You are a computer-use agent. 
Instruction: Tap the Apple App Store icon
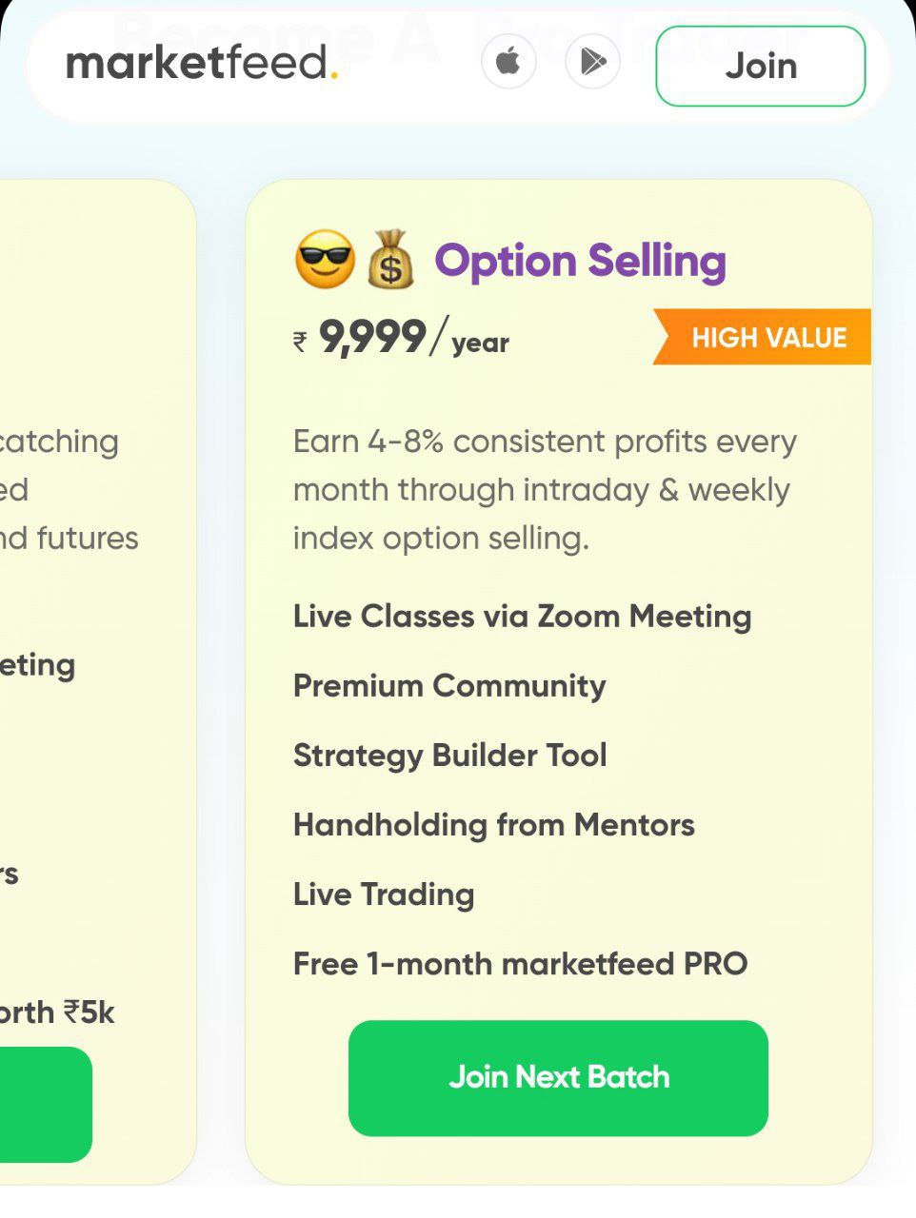pos(508,63)
